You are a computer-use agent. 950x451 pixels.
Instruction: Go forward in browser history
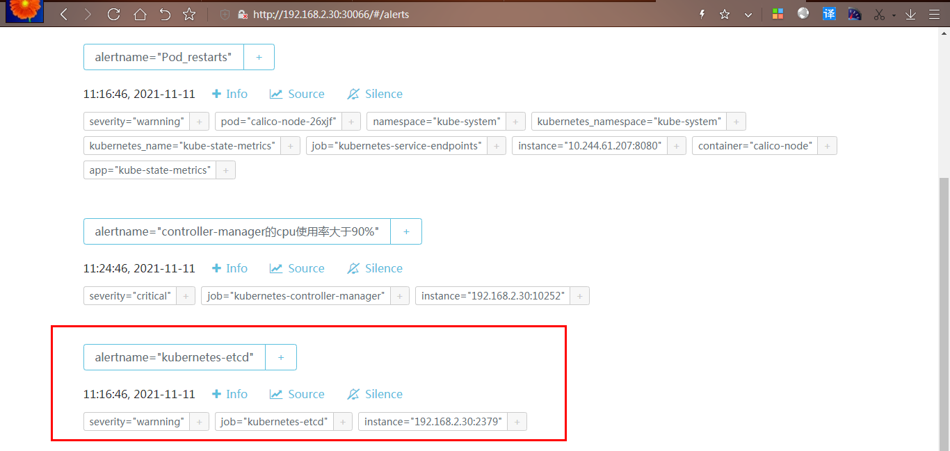point(88,14)
